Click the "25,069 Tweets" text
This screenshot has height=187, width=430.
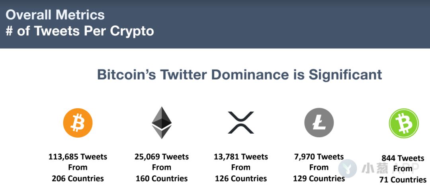[162, 157]
